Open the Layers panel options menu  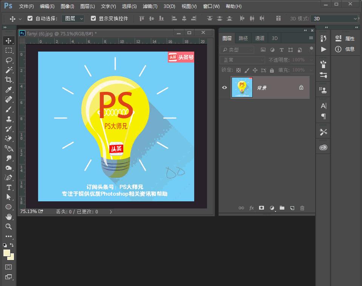(x=311, y=38)
